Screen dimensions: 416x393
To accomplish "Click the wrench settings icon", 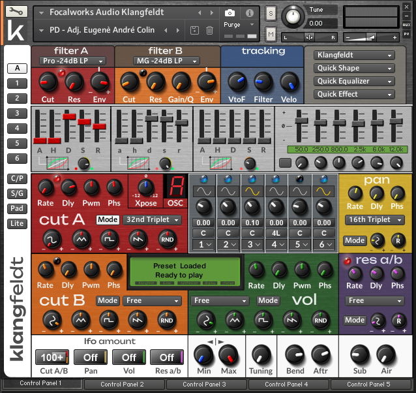I will pos(16,12).
